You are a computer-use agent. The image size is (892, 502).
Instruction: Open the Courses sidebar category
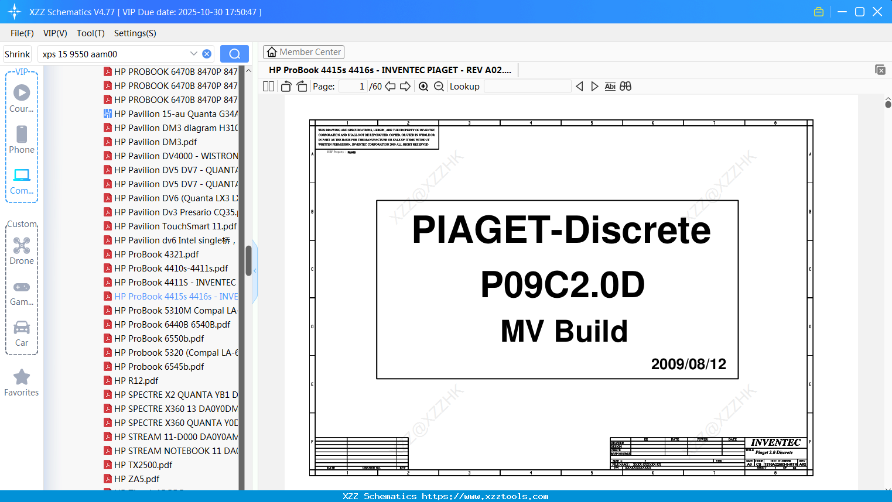tap(22, 98)
